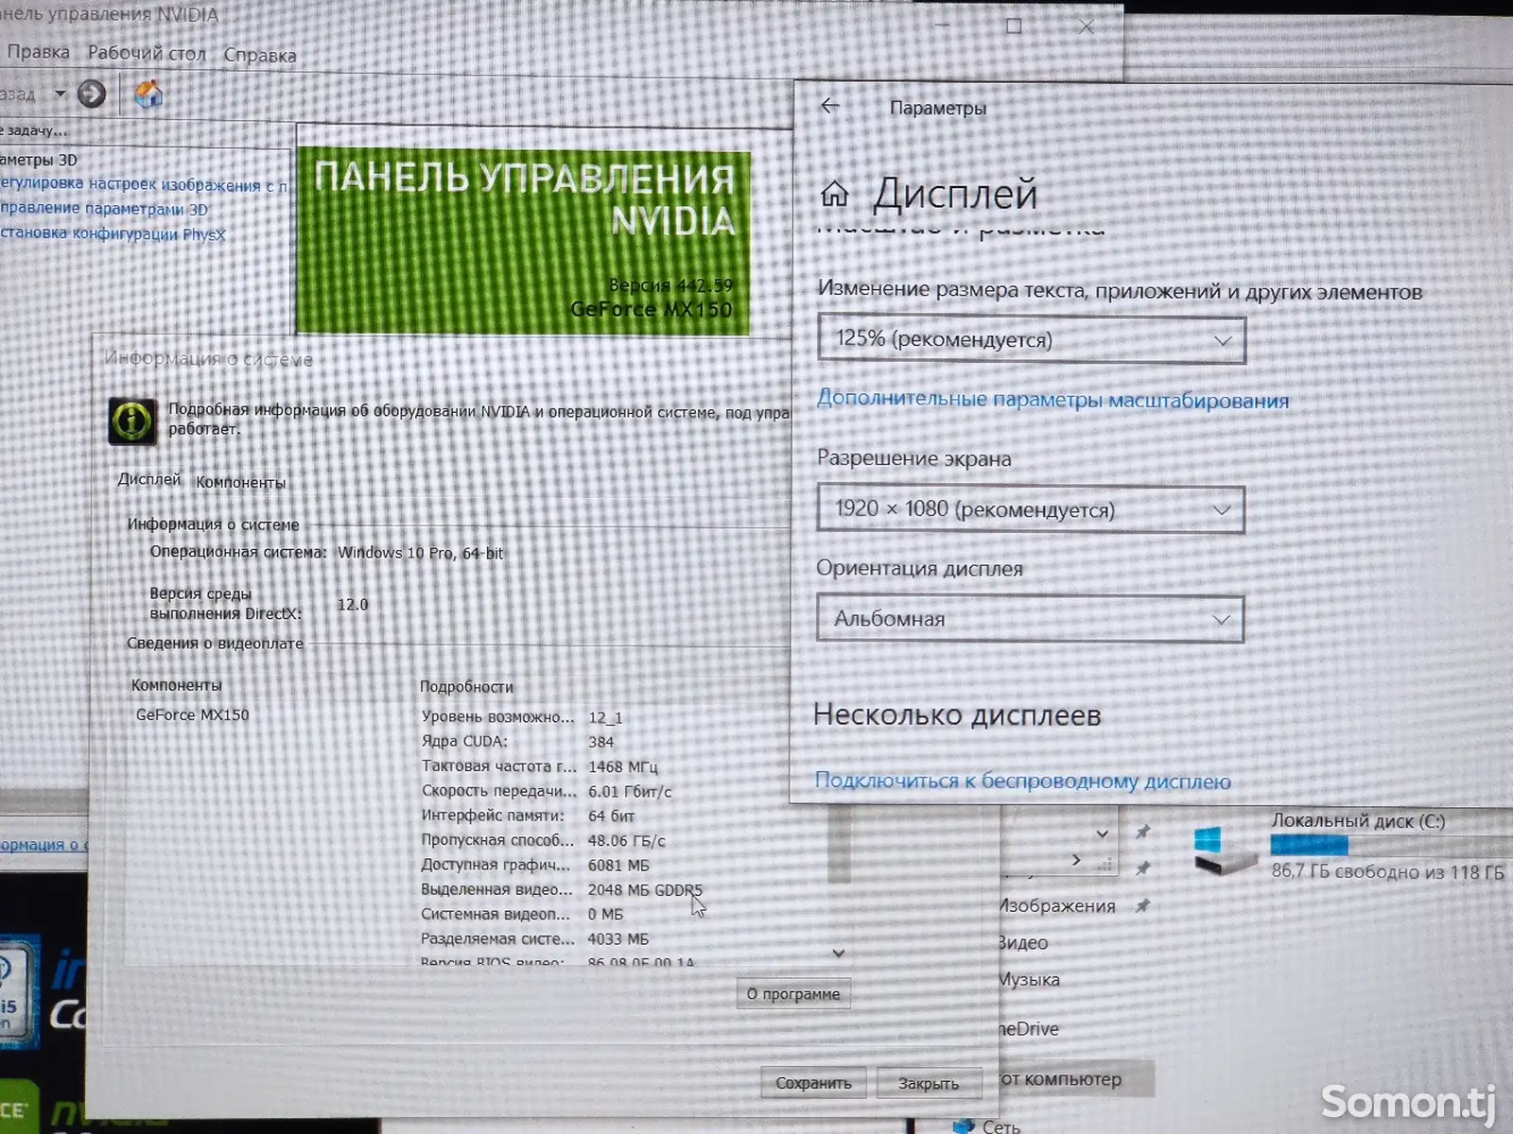Open the 1920 × 1080 resolution dropdown
This screenshot has height=1134, width=1513.
[x=1030, y=509]
